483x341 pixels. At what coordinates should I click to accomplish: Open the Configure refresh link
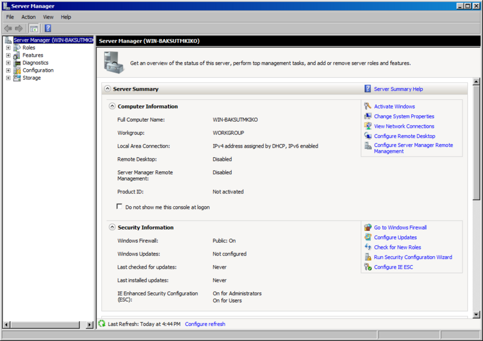click(205, 324)
